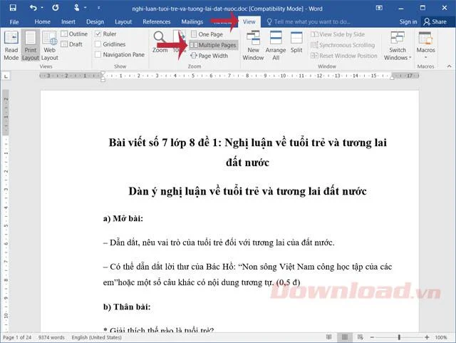Select Print Layout icon in status bar
The height and width of the screenshot is (343, 456).
(345, 337)
